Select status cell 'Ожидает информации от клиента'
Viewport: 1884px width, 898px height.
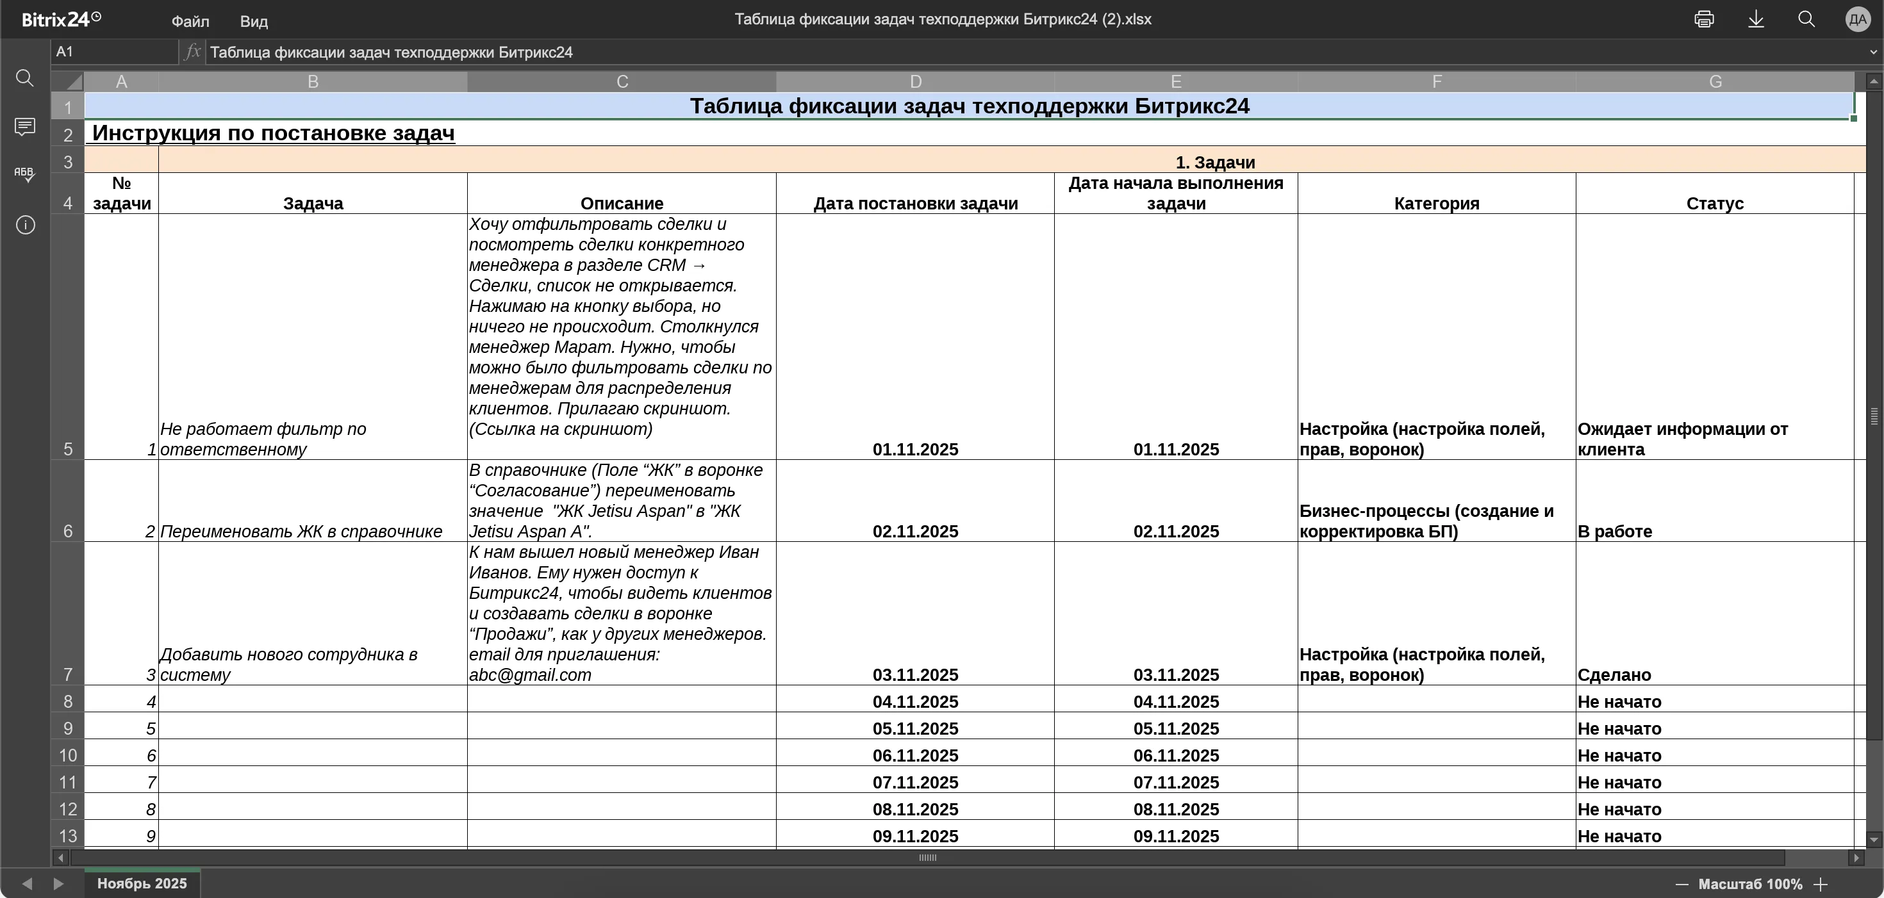pyautogui.click(x=1715, y=337)
